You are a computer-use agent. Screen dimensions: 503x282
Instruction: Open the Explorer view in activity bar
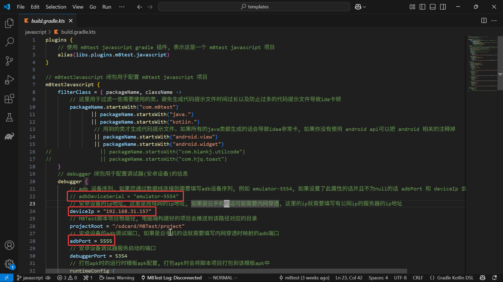click(x=9, y=23)
